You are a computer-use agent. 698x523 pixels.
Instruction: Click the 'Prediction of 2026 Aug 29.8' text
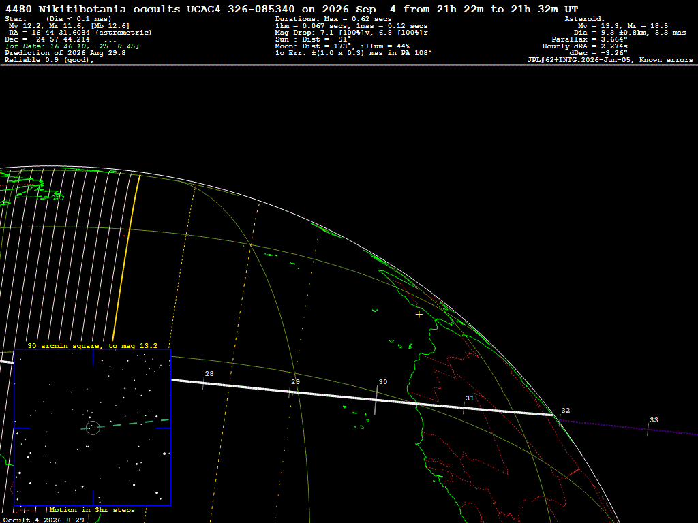65,53
